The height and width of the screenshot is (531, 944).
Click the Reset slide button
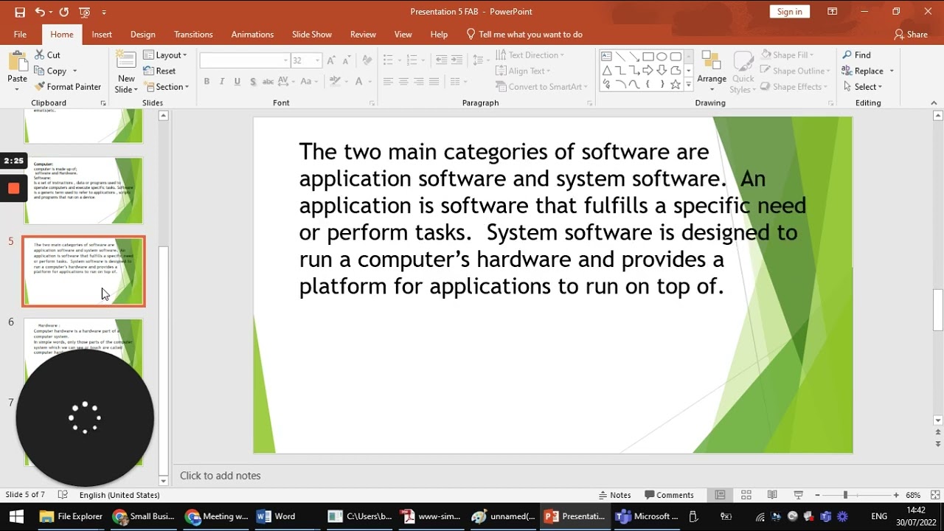click(x=159, y=71)
